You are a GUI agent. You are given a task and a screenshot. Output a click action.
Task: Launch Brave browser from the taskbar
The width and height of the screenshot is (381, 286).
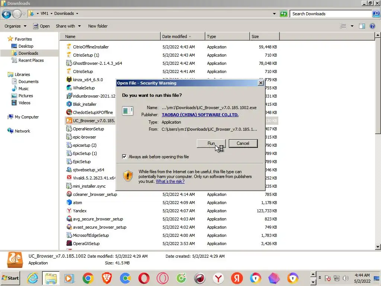pos(106,278)
